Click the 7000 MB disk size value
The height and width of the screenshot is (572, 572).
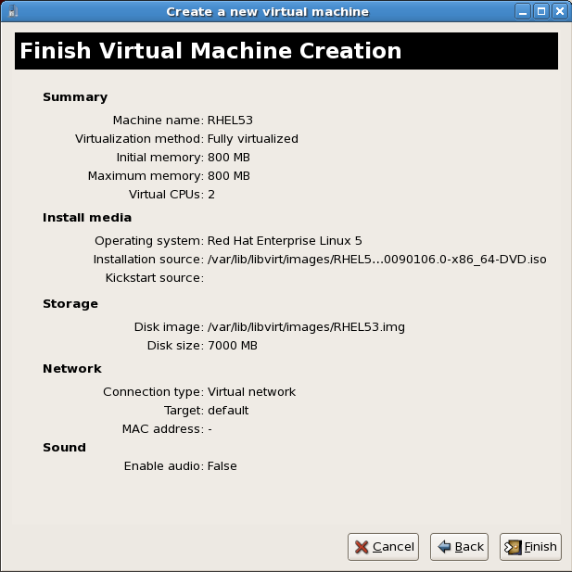232,346
